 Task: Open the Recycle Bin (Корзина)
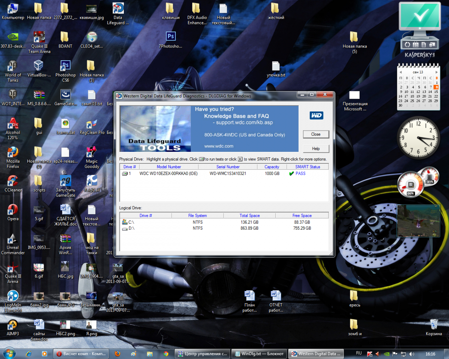pos(434,325)
